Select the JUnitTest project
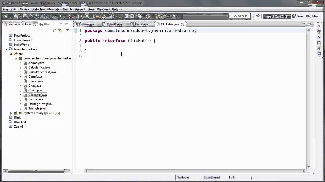The width and height of the screenshot is (325, 182). (x=20, y=122)
